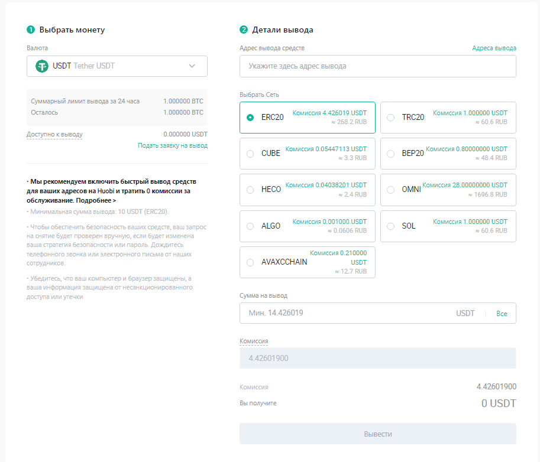540x462 pixels.
Task: Open the 'Адреса вывода' address list link
Action: coord(494,48)
